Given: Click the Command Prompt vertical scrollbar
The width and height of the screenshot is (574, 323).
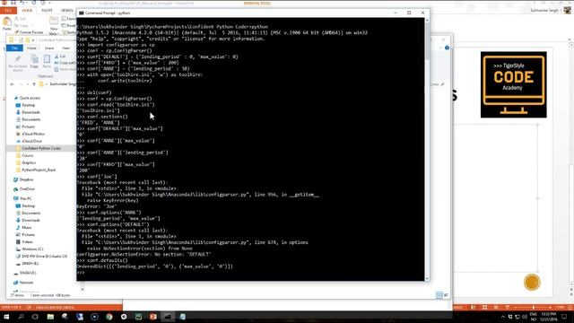Looking at the screenshot, I should 427,149.
